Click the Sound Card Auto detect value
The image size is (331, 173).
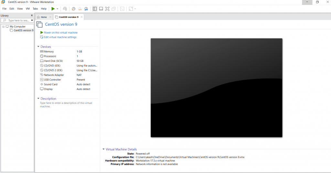[x=83, y=84]
